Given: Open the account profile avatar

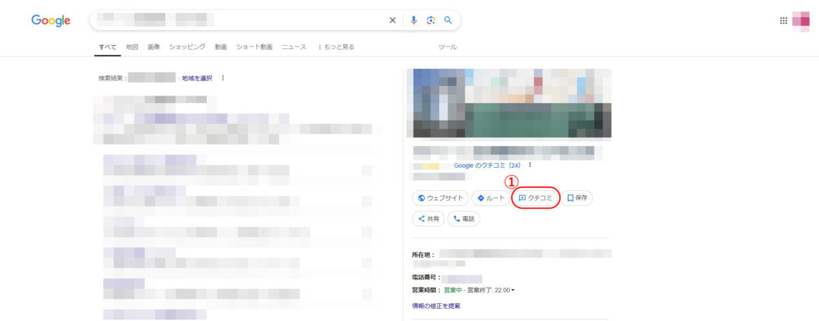Looking at the screenshot, I should pos(801,20).
